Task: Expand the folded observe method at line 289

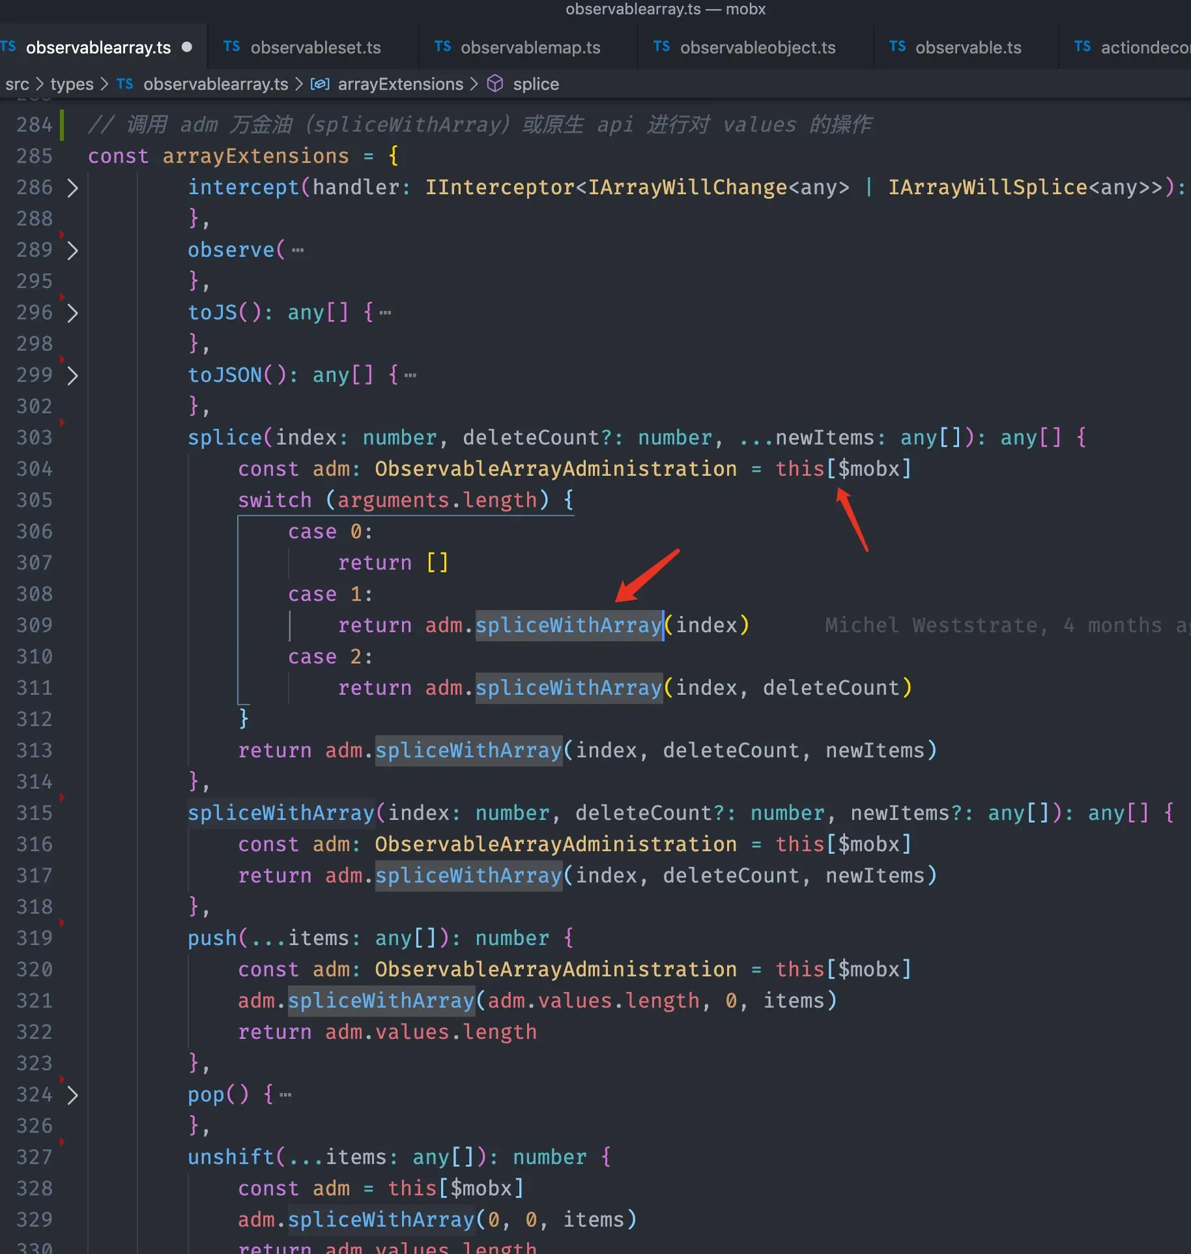Action: (72, 250)
